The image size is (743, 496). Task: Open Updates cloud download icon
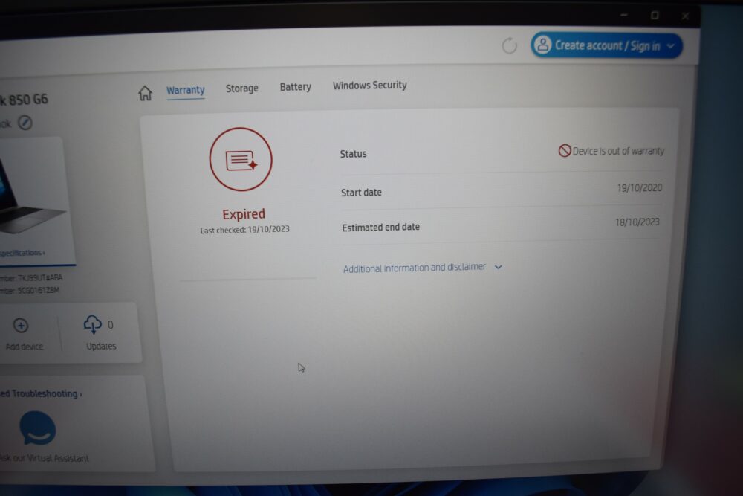92,324
